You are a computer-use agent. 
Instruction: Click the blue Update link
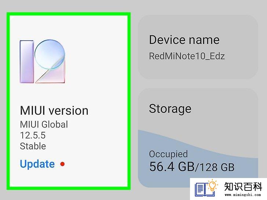(x=37, y=164)
